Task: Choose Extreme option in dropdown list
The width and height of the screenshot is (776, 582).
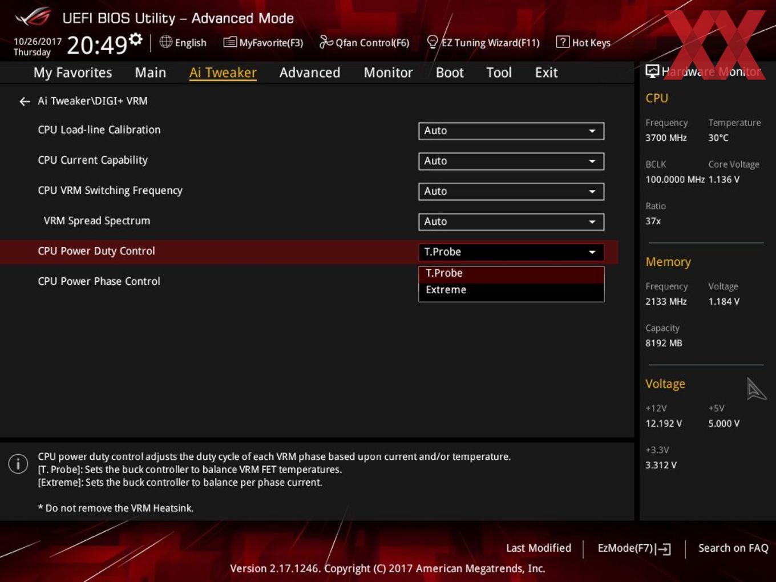Action: coord(511,290)
